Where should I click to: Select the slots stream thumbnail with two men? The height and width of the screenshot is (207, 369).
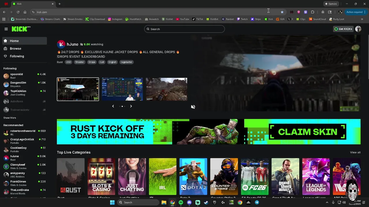pos(122,89)
